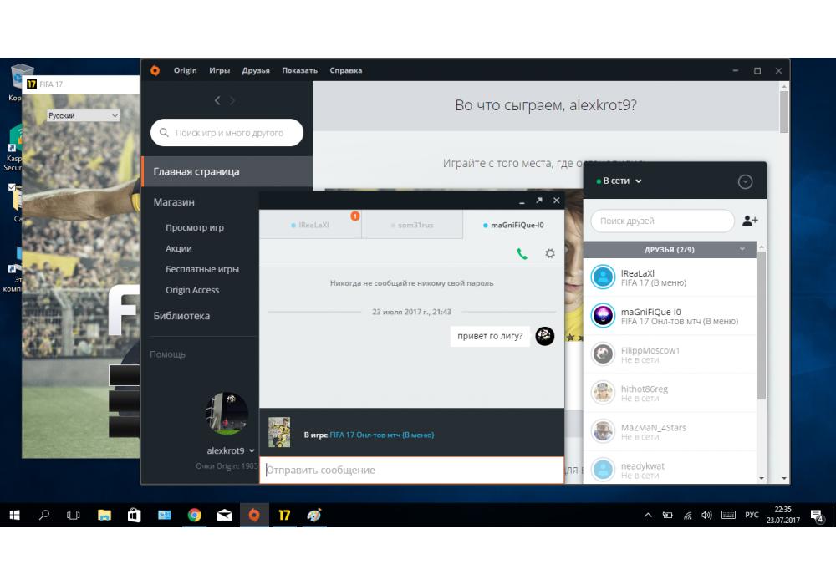Click the taskbar clock showing 22:35

(782, 515)
